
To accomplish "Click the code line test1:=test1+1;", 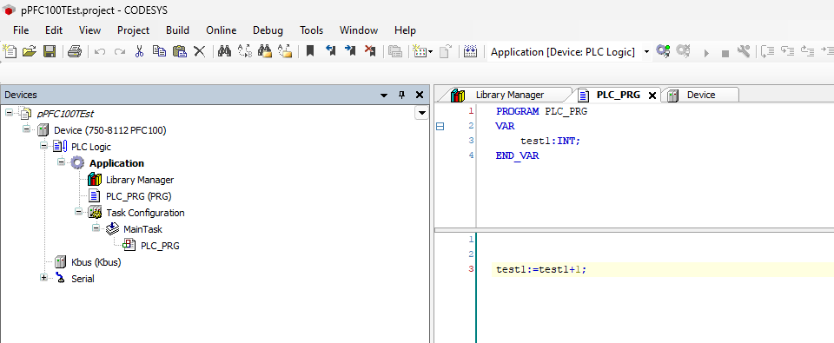I will tap(541, 269).
